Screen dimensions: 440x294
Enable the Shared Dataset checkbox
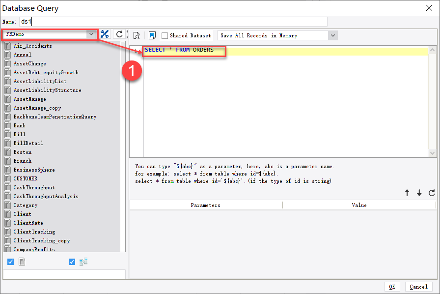click(x=165, y=35)
